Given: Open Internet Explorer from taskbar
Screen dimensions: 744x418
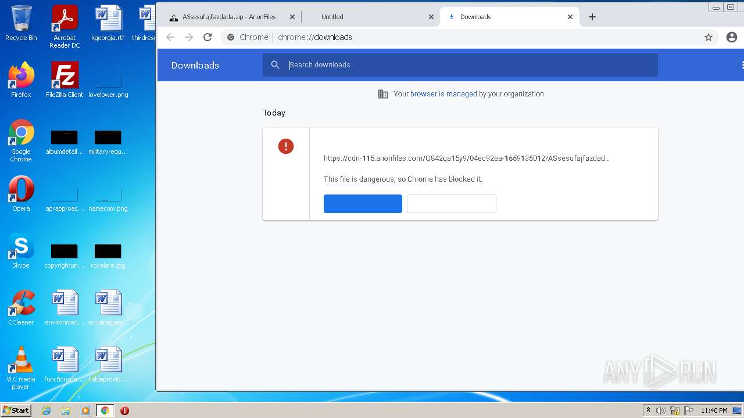Looking at the screenshot, I should (46, 410).
